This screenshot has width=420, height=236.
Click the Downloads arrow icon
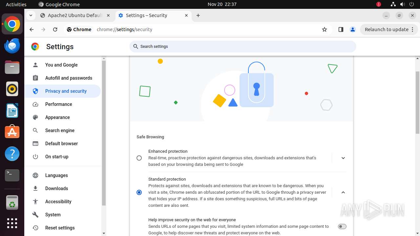coord(35,188)
